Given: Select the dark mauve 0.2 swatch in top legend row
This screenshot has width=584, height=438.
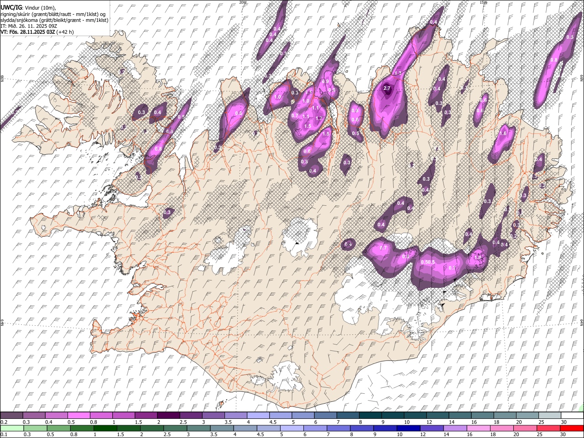Looking at the screenshot, I should pos(11,416).
